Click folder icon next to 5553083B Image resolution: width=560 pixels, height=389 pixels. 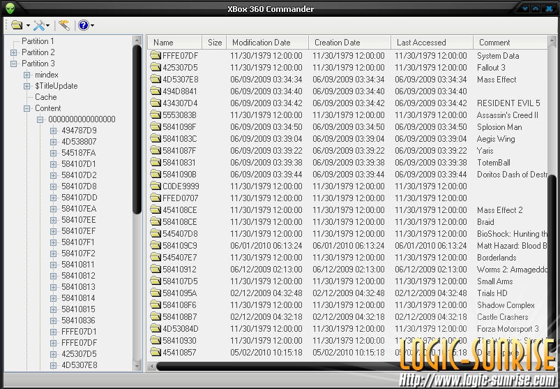(156, 115)
